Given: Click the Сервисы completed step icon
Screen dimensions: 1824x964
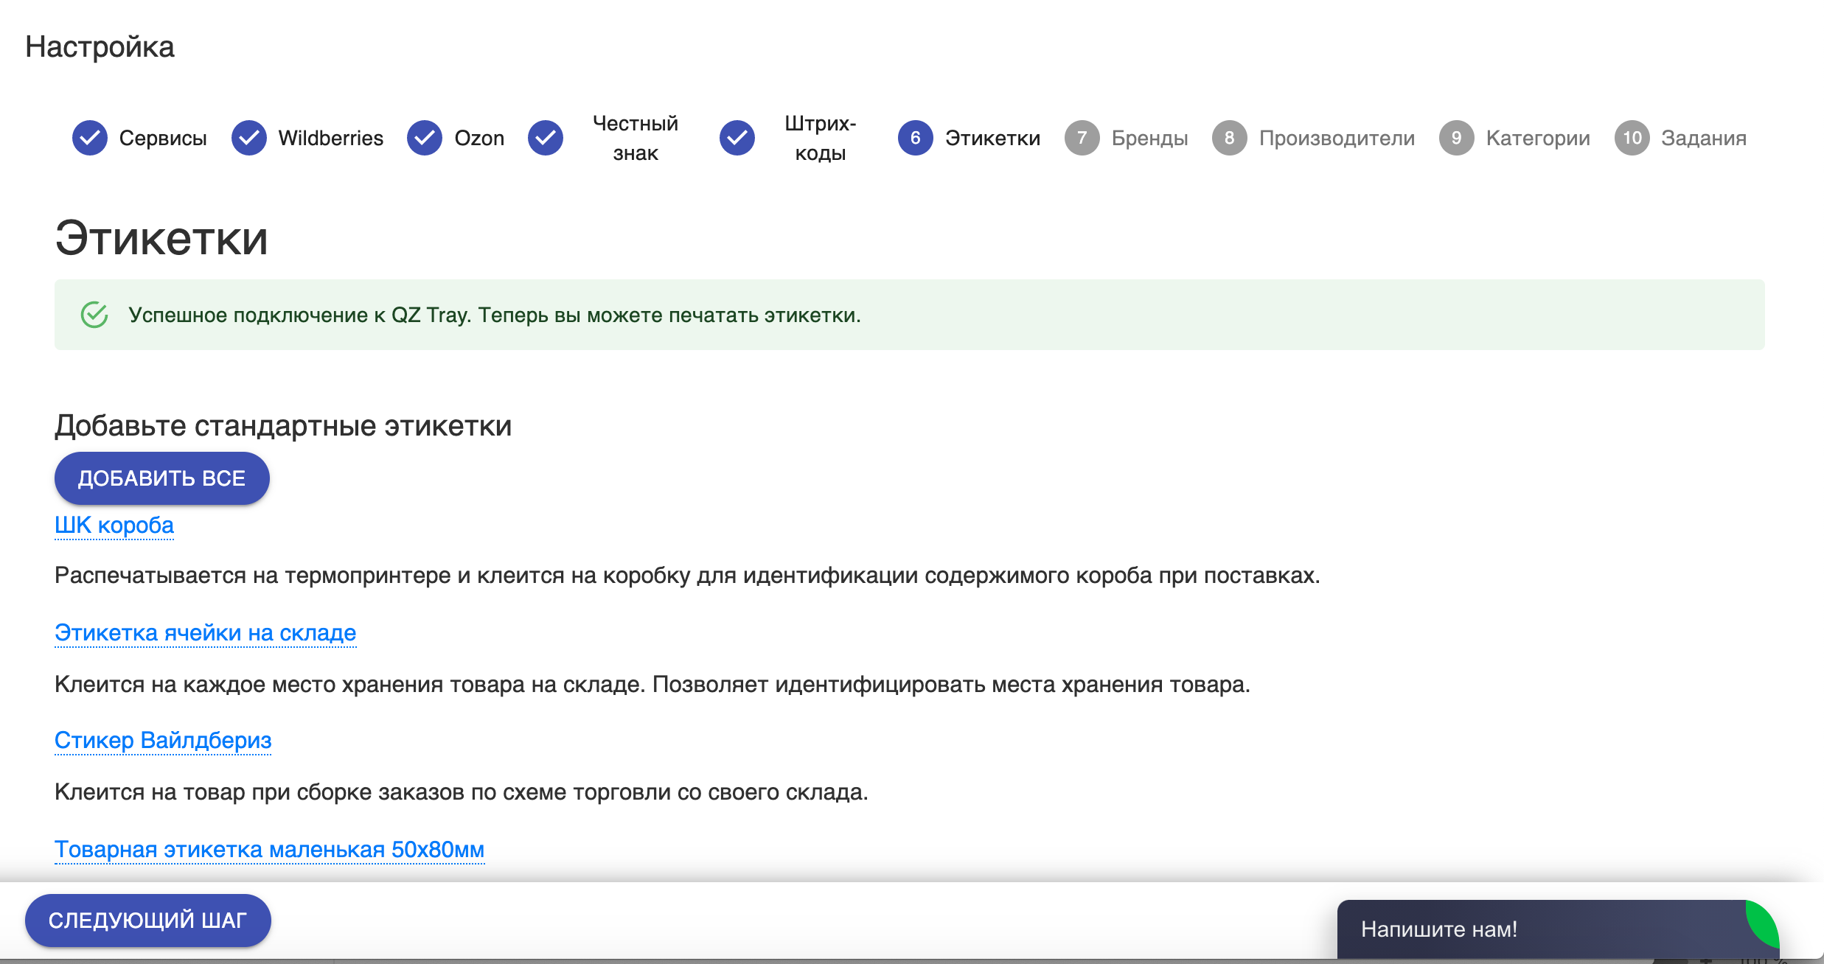Looking at the screenshot, I should point(91,136).
